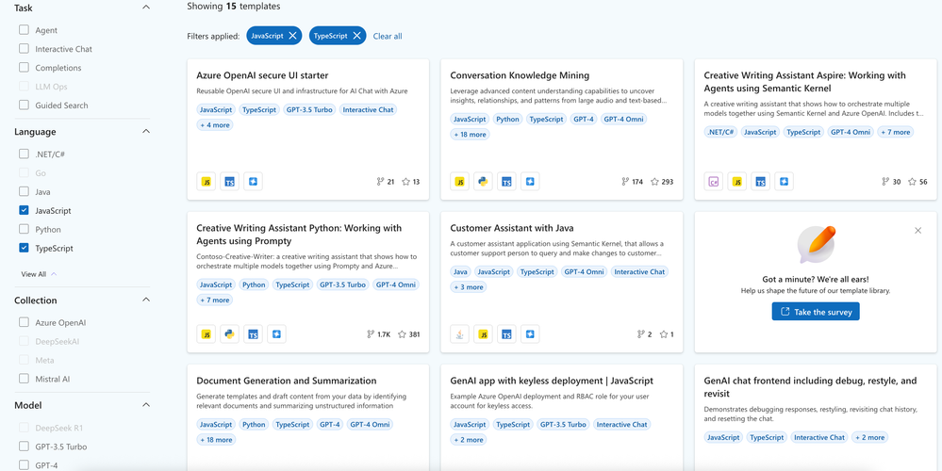Check the Interactive Chat task filter

24,49
